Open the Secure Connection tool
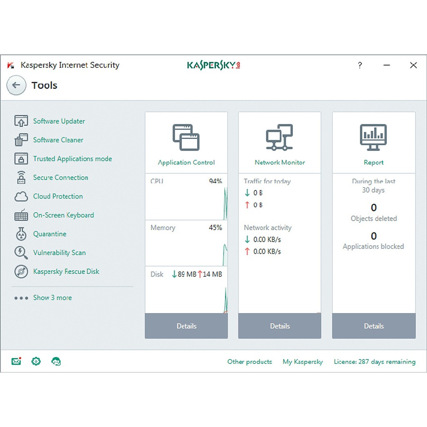Screen dimensions: 427x427 [x=60, y=178]
